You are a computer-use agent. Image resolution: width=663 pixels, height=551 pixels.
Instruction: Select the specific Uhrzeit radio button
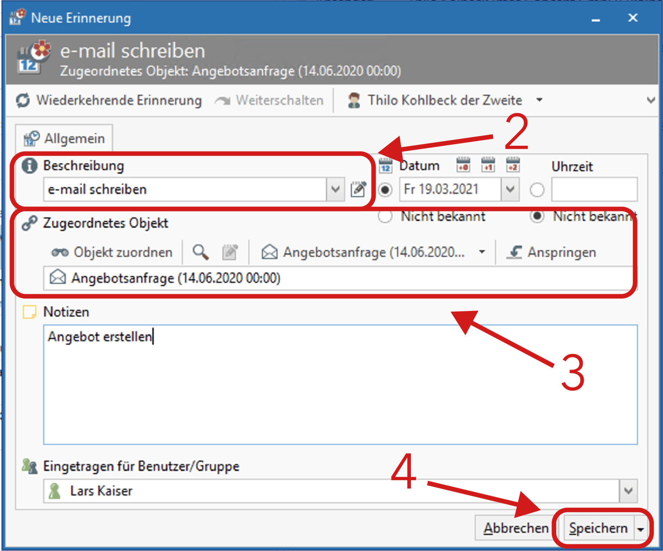click(x=537, y=190)
